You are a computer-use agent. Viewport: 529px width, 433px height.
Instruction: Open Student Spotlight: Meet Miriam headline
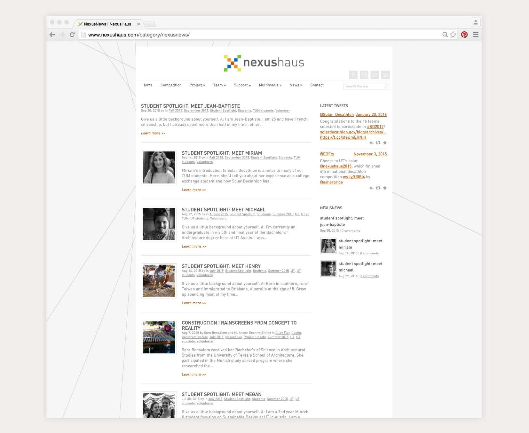pos(222,153)
